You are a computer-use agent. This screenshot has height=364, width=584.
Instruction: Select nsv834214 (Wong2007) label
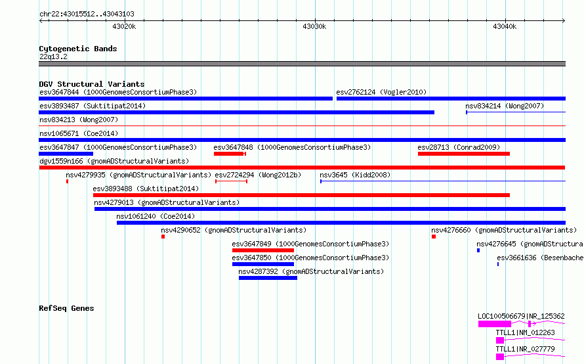505,106
